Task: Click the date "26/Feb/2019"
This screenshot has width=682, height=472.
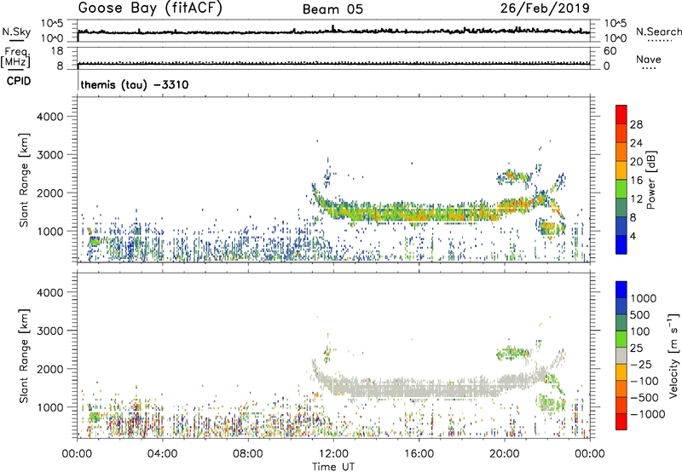Action: [545, 8]
